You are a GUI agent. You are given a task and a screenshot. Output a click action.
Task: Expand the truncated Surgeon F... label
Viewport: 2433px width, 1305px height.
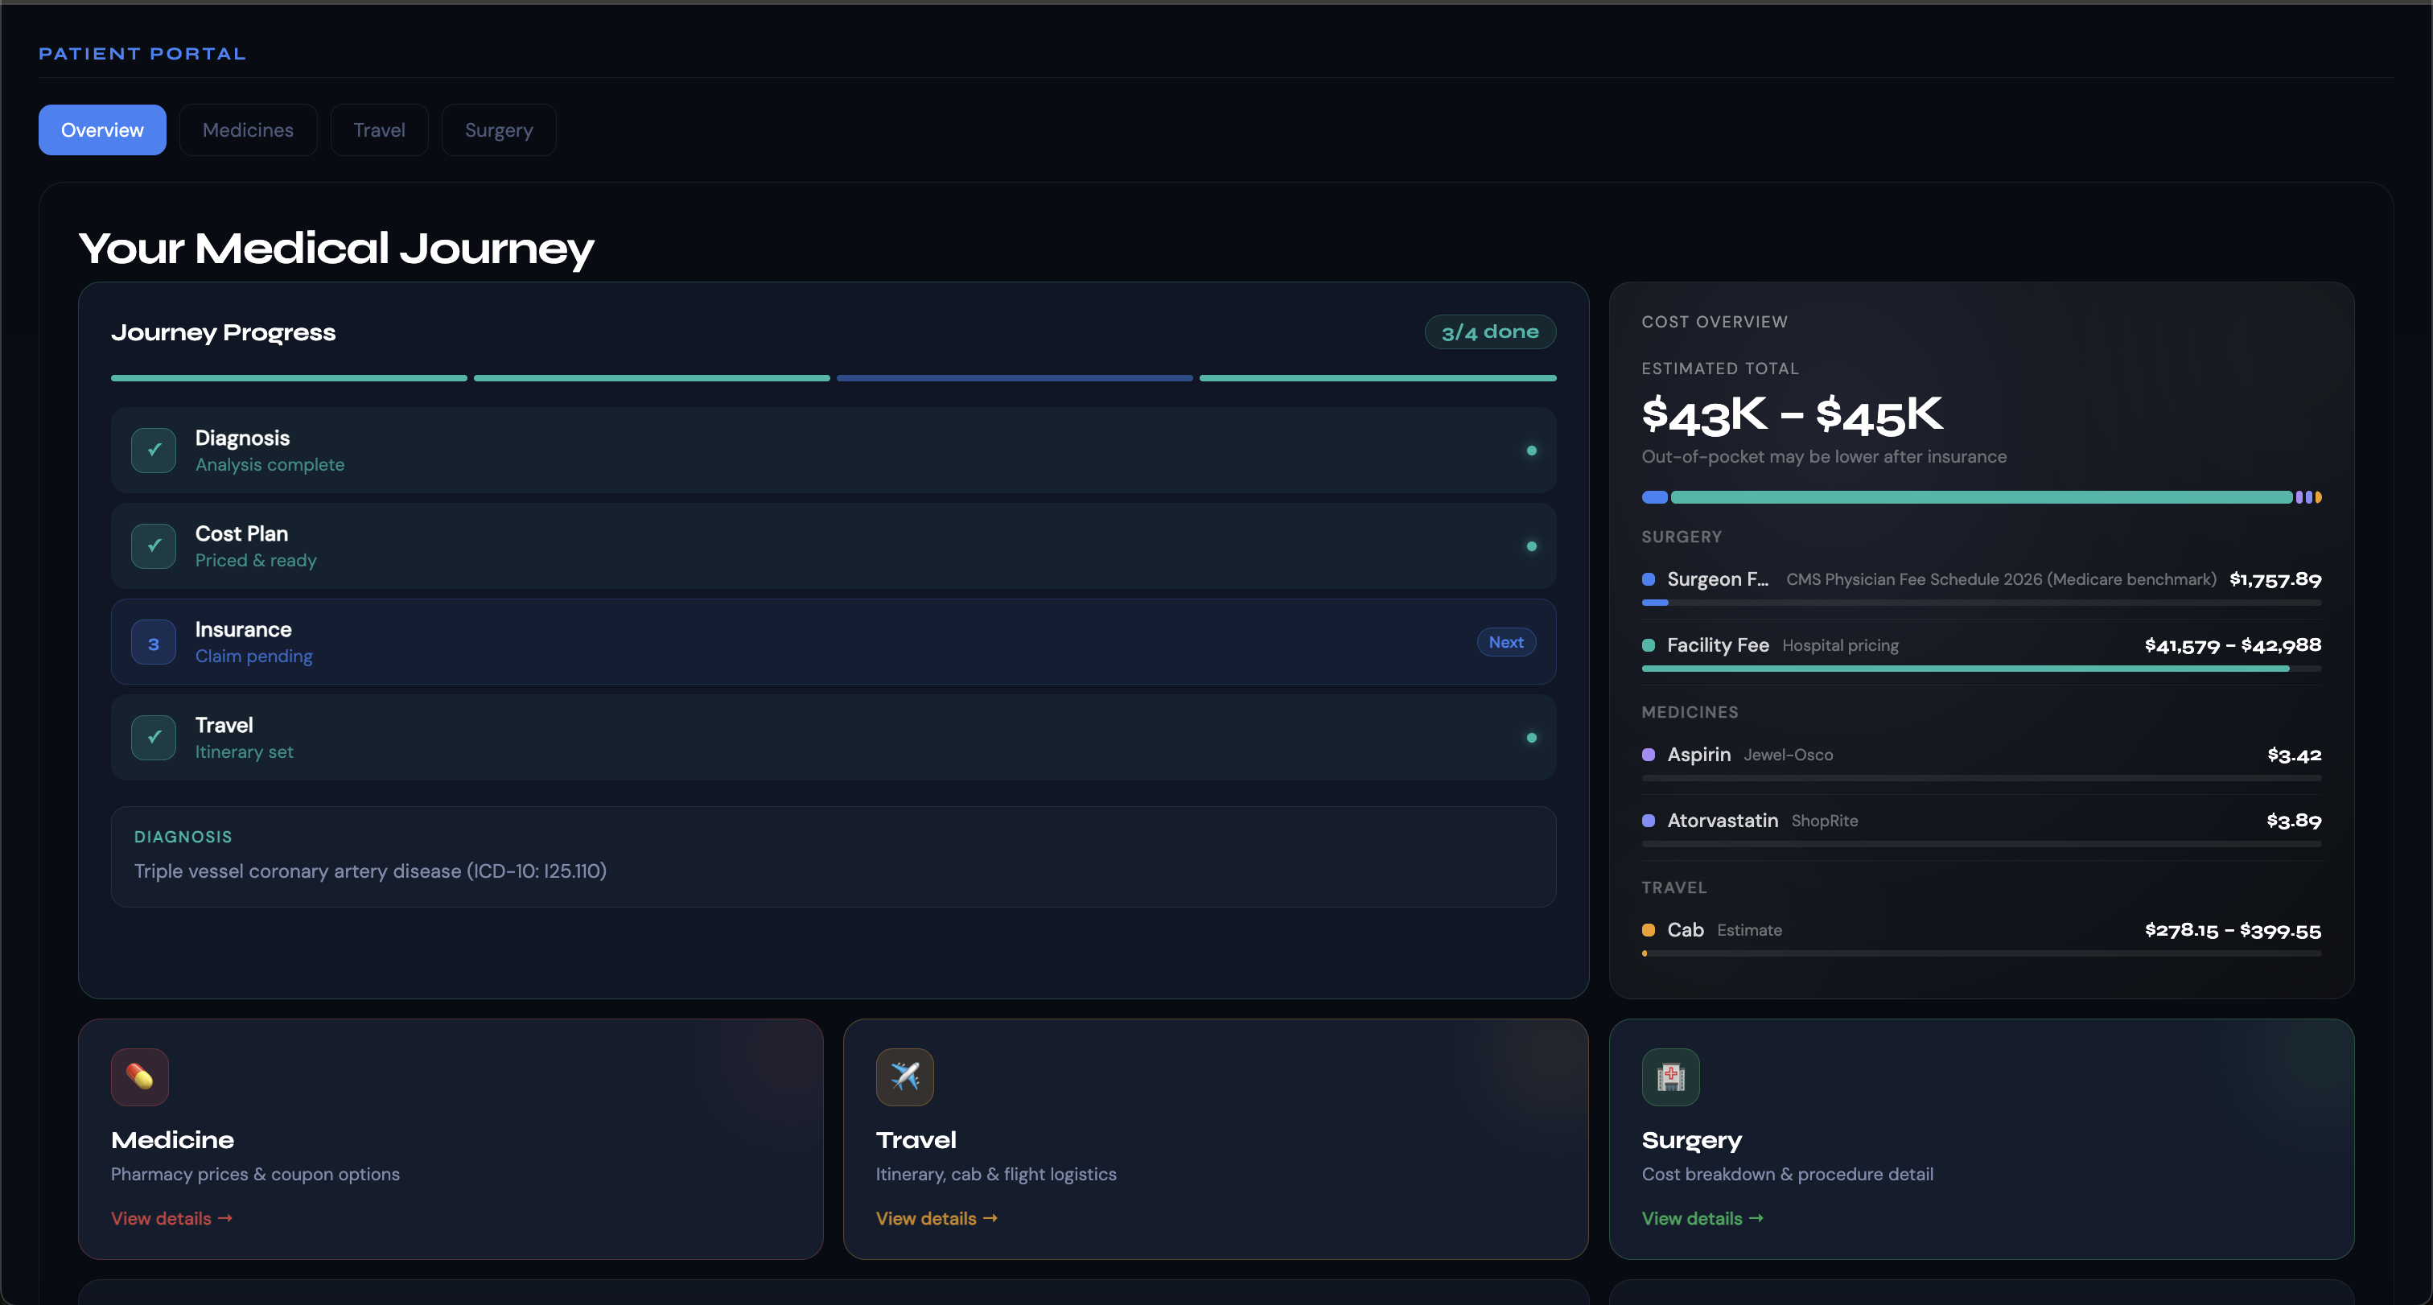1716,578
